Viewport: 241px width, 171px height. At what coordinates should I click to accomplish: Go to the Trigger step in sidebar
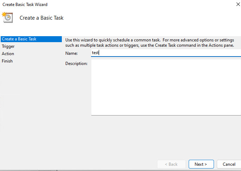pyautogui.click(x=8, y=46)
